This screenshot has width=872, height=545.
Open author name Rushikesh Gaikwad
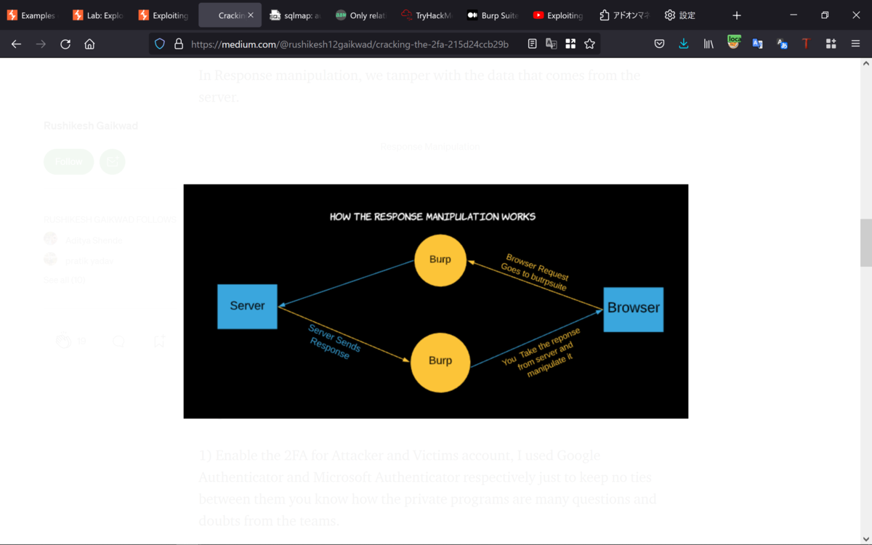pos(91,126)
